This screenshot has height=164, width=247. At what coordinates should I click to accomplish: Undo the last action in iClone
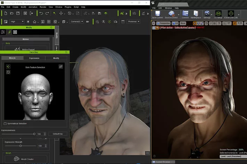coord(41,13)
